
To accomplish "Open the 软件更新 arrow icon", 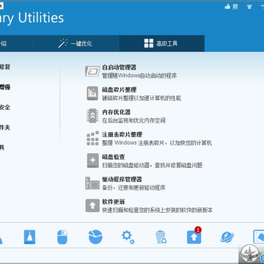I will 92,205.
